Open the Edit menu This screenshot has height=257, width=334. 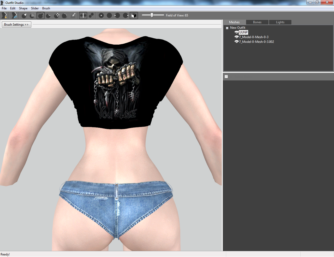point(13,8)
